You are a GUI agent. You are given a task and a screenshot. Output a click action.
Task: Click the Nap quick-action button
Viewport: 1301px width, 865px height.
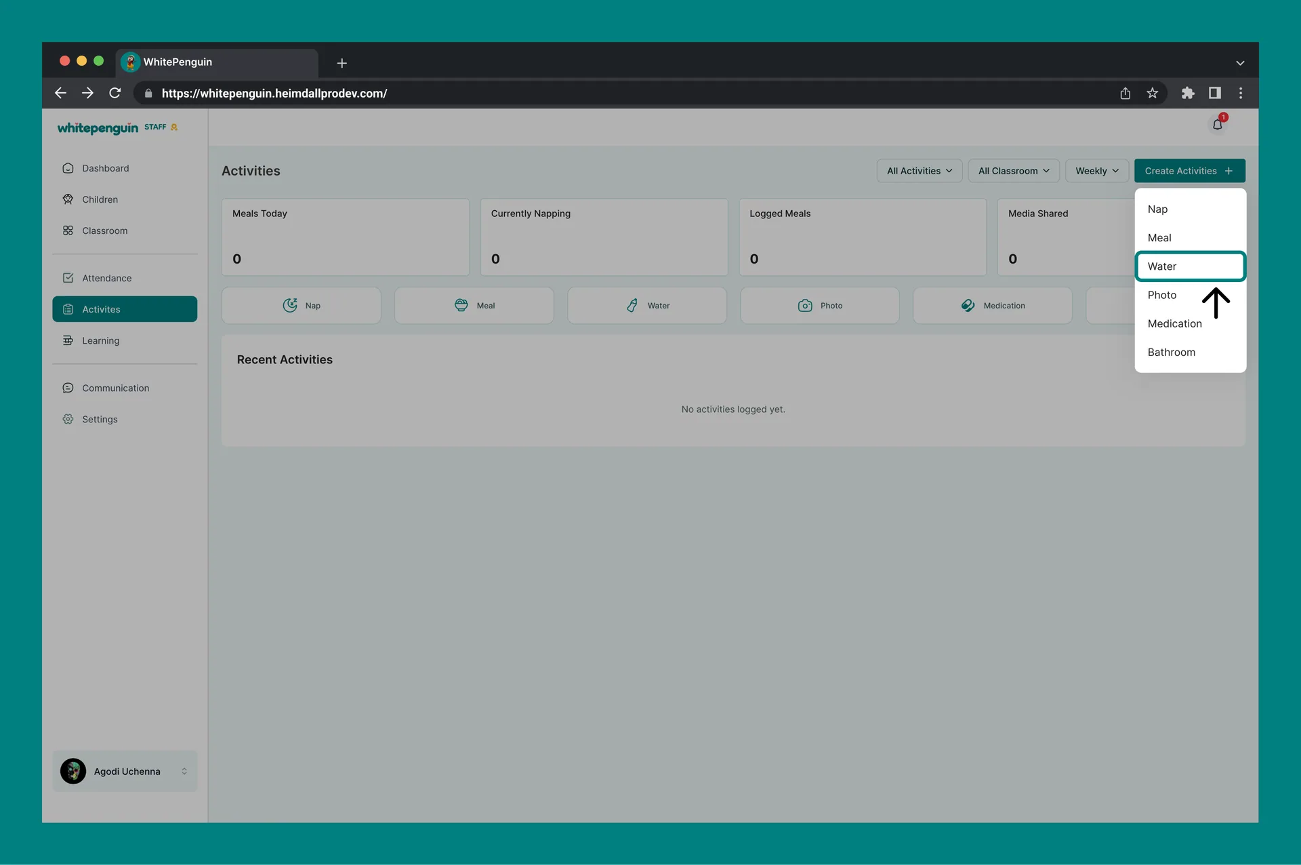pos(301,306)
